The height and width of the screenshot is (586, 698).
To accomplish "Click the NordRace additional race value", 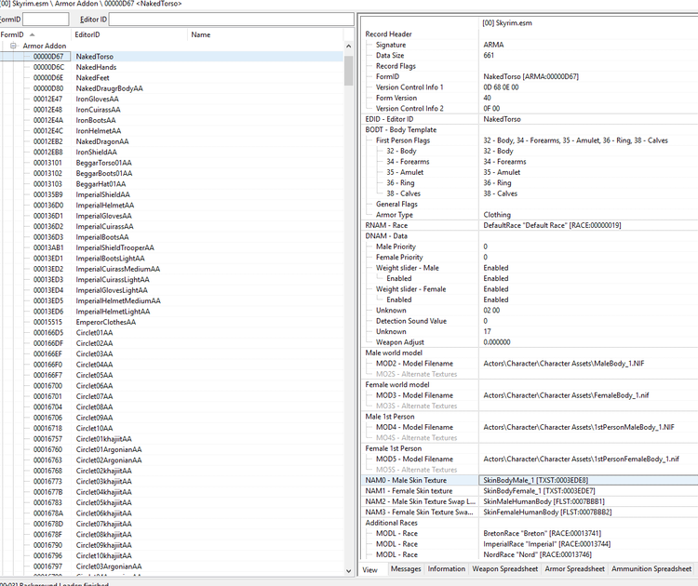I will click(537, 555).
